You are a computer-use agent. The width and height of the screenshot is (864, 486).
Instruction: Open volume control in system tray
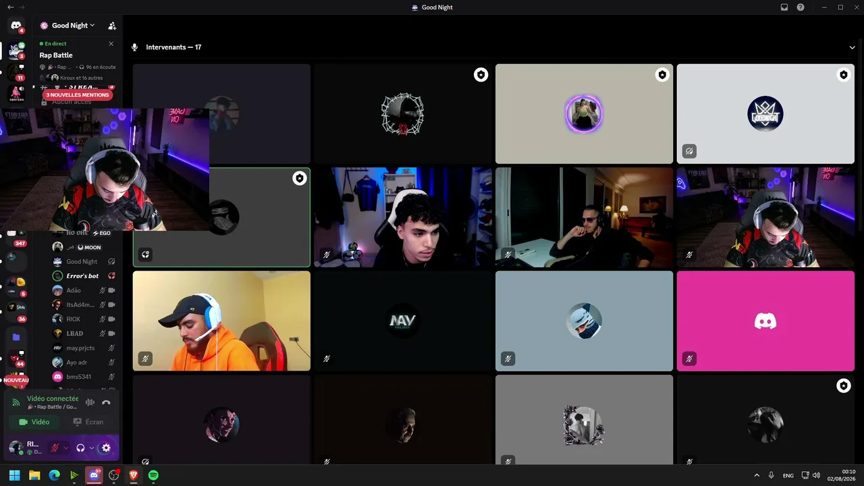[816, 475]
